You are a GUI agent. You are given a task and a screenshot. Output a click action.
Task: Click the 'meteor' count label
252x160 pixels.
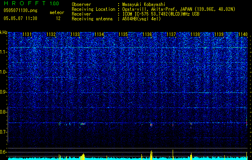point(57,12)
